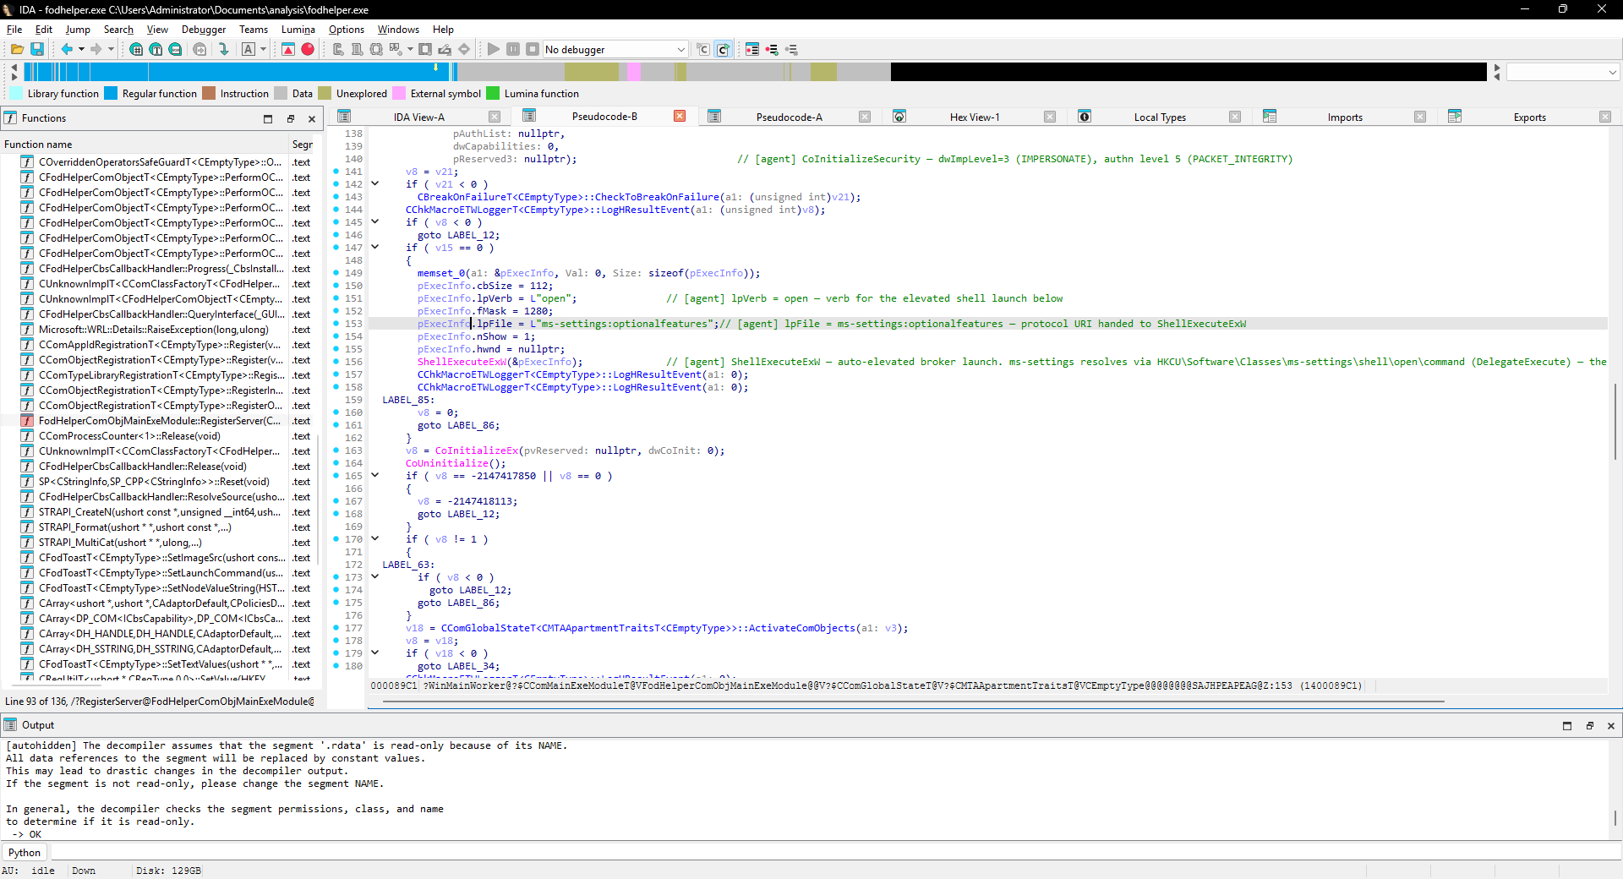Click the highlighted 'C' arrow pseudocode toolbar icon
The height and width of the screenshot is (879, 1623).
723,49
